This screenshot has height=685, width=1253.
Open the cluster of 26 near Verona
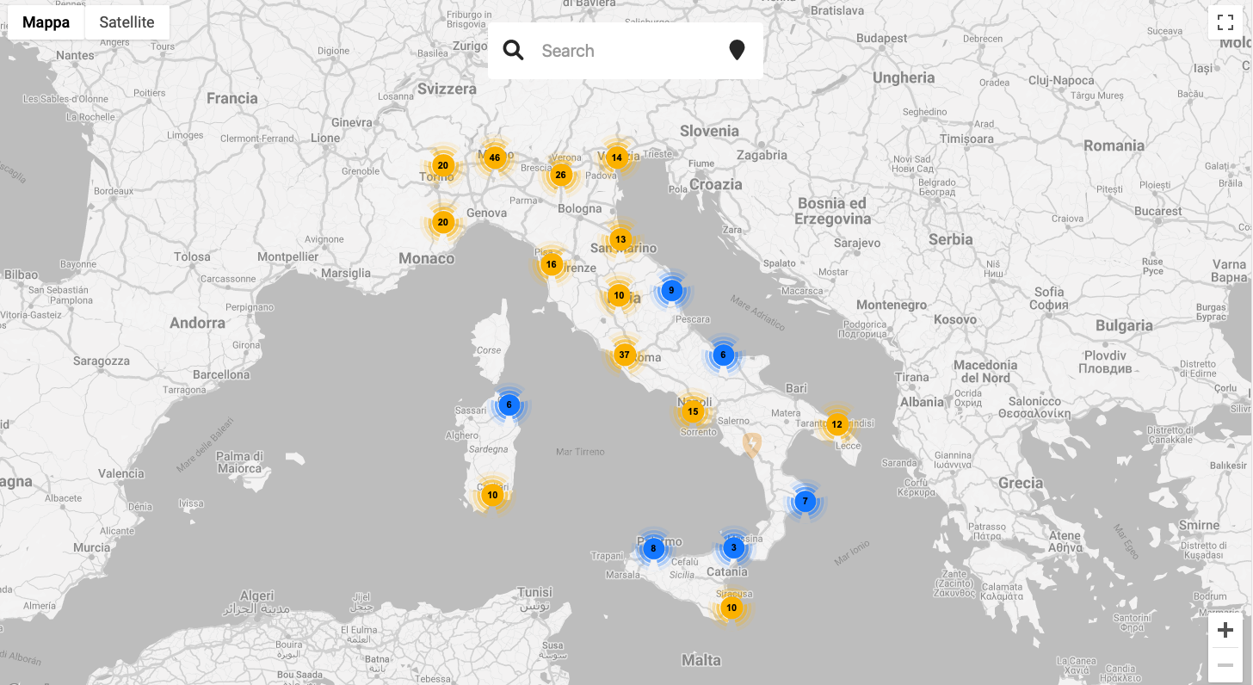coord(560,176)
